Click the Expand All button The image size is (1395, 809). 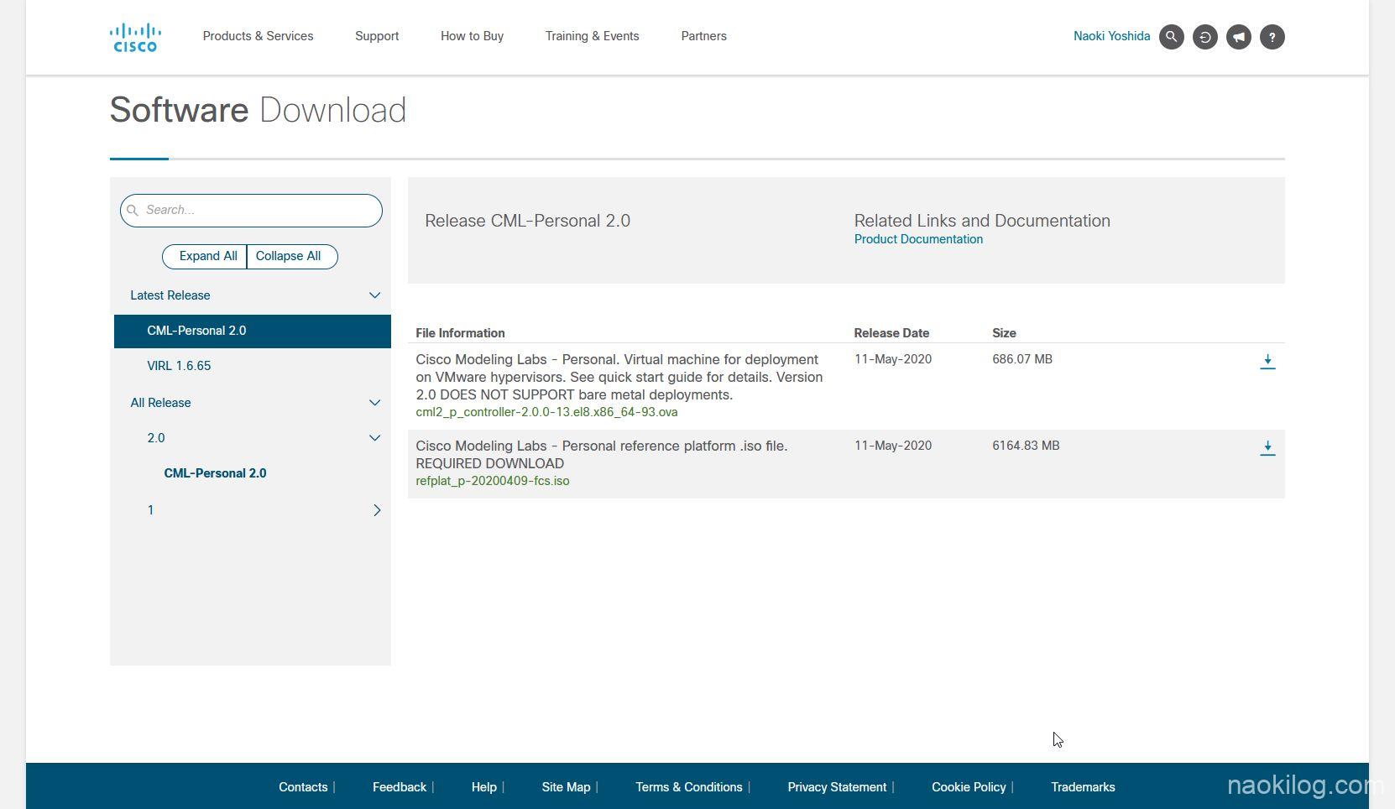[205, 257]
